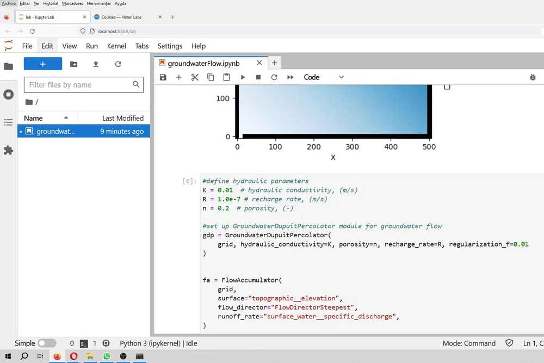Click Python 3 (ipykernel) kernel status

tap(158, 343)
